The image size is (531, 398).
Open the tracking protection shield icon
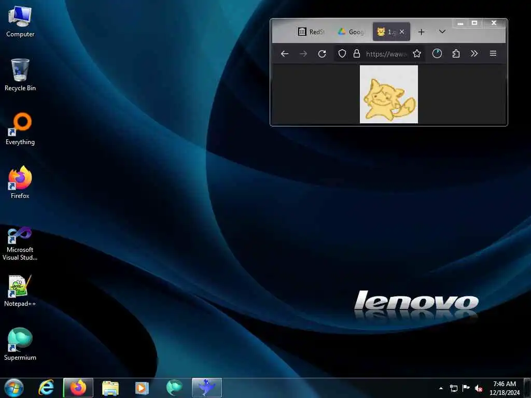(x=342, y=53)
